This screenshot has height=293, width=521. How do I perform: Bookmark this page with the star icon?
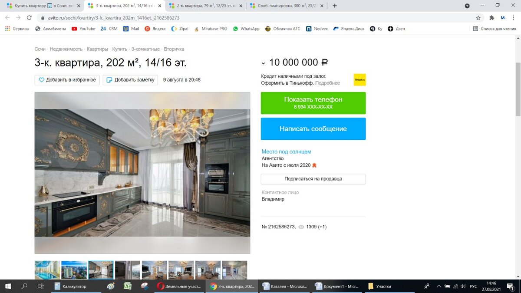pos(478,18)
